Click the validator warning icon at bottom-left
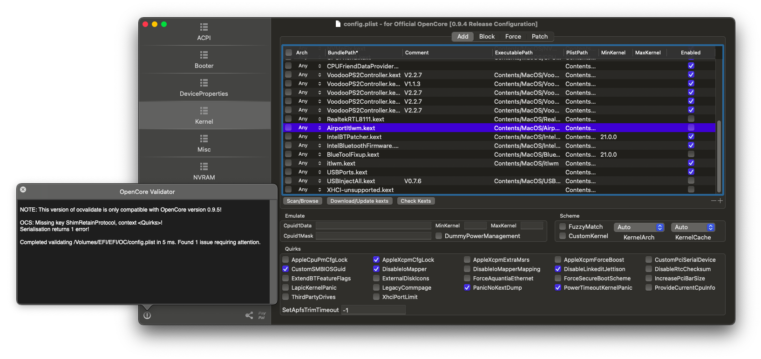 tap(147, 316)
